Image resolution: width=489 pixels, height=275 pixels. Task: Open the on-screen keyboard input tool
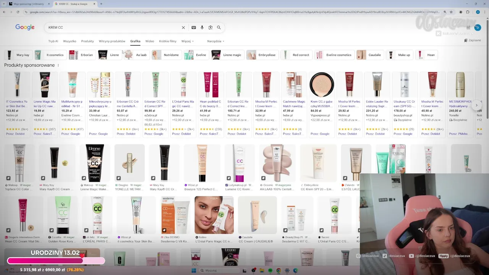click(x=194, y=27)
